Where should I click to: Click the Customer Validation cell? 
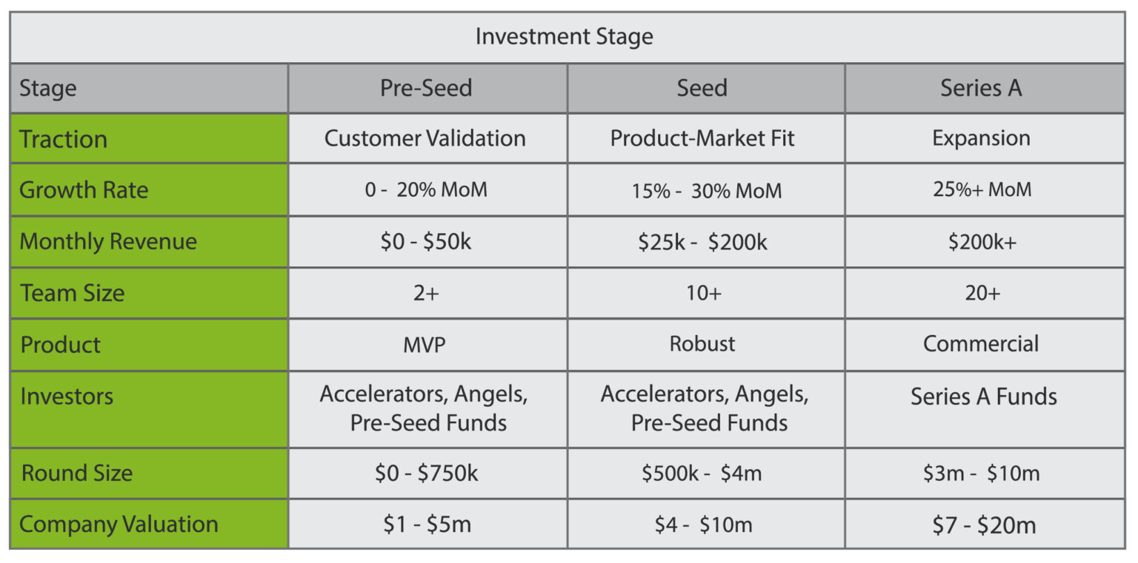tap(425, 138)
